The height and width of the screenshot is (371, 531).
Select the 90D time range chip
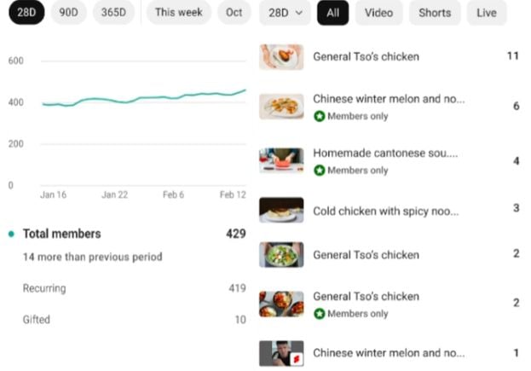[68, 13]
